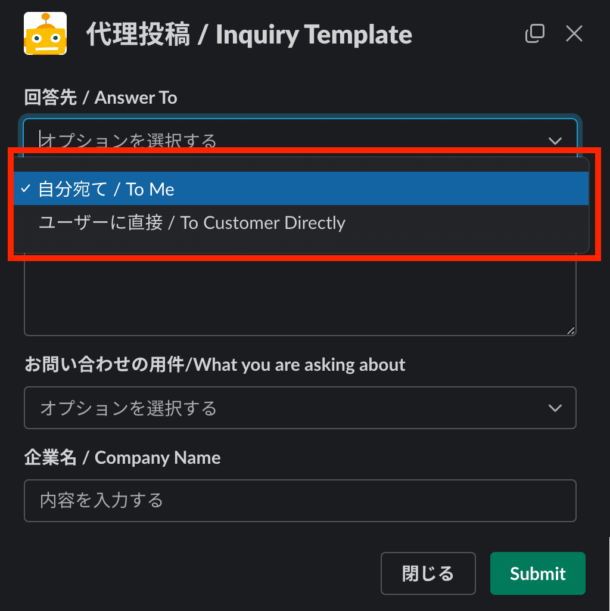Screen dimensions: 610x611
Task: Click the dialog title Inquiry Template
Action: pos(249,35)
